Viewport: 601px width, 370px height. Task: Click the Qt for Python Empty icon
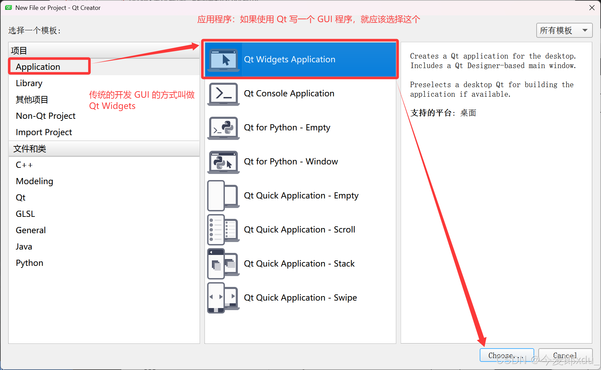(x=224, y=128)
